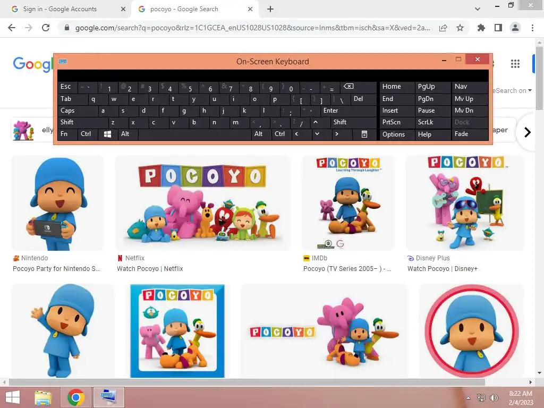Click the On-Screen Keyboard taskbar icon
Viewport: 544px width, 408px height.
click(x=108, y=397)
